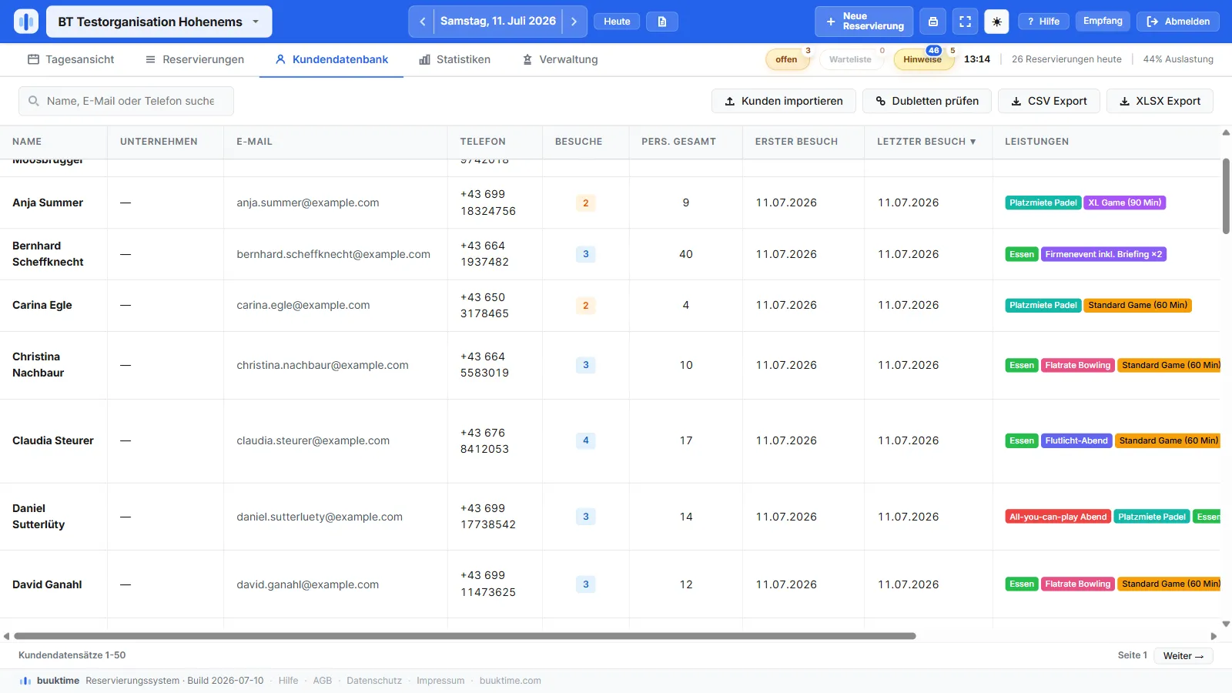1232x693 pixels.
Task: Open the Statistiken tab
Action: coord(455,59)
